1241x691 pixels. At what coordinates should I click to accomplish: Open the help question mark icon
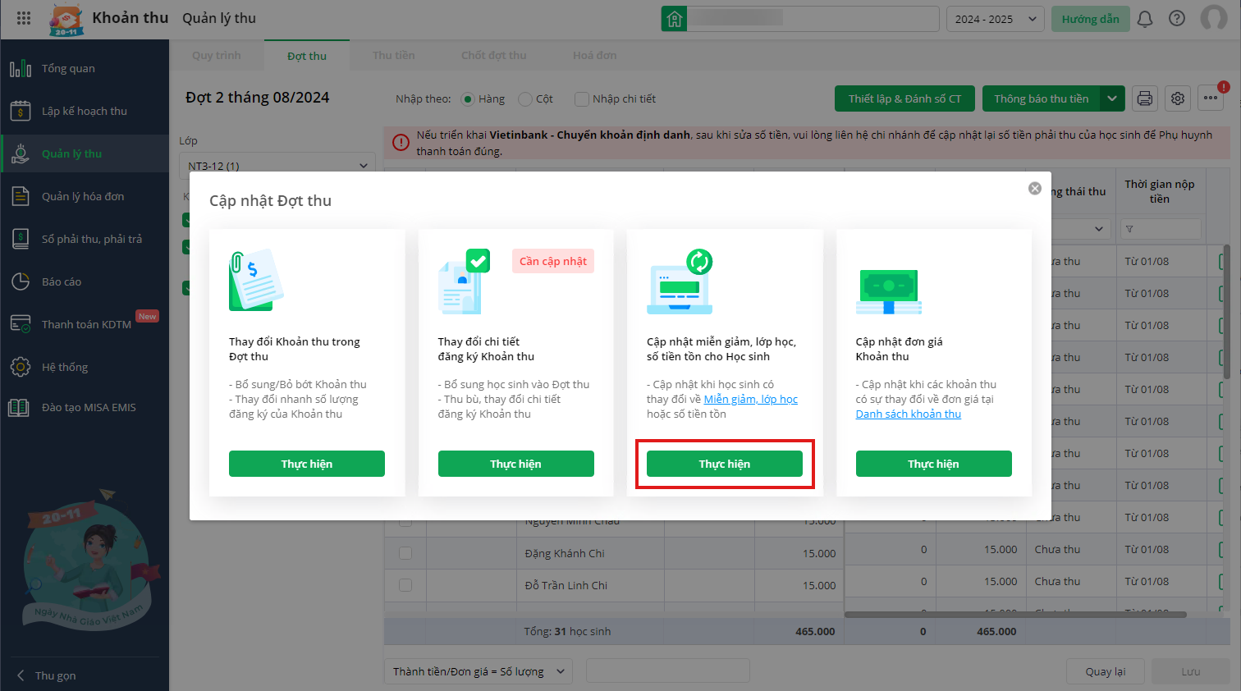[1177, 19]
